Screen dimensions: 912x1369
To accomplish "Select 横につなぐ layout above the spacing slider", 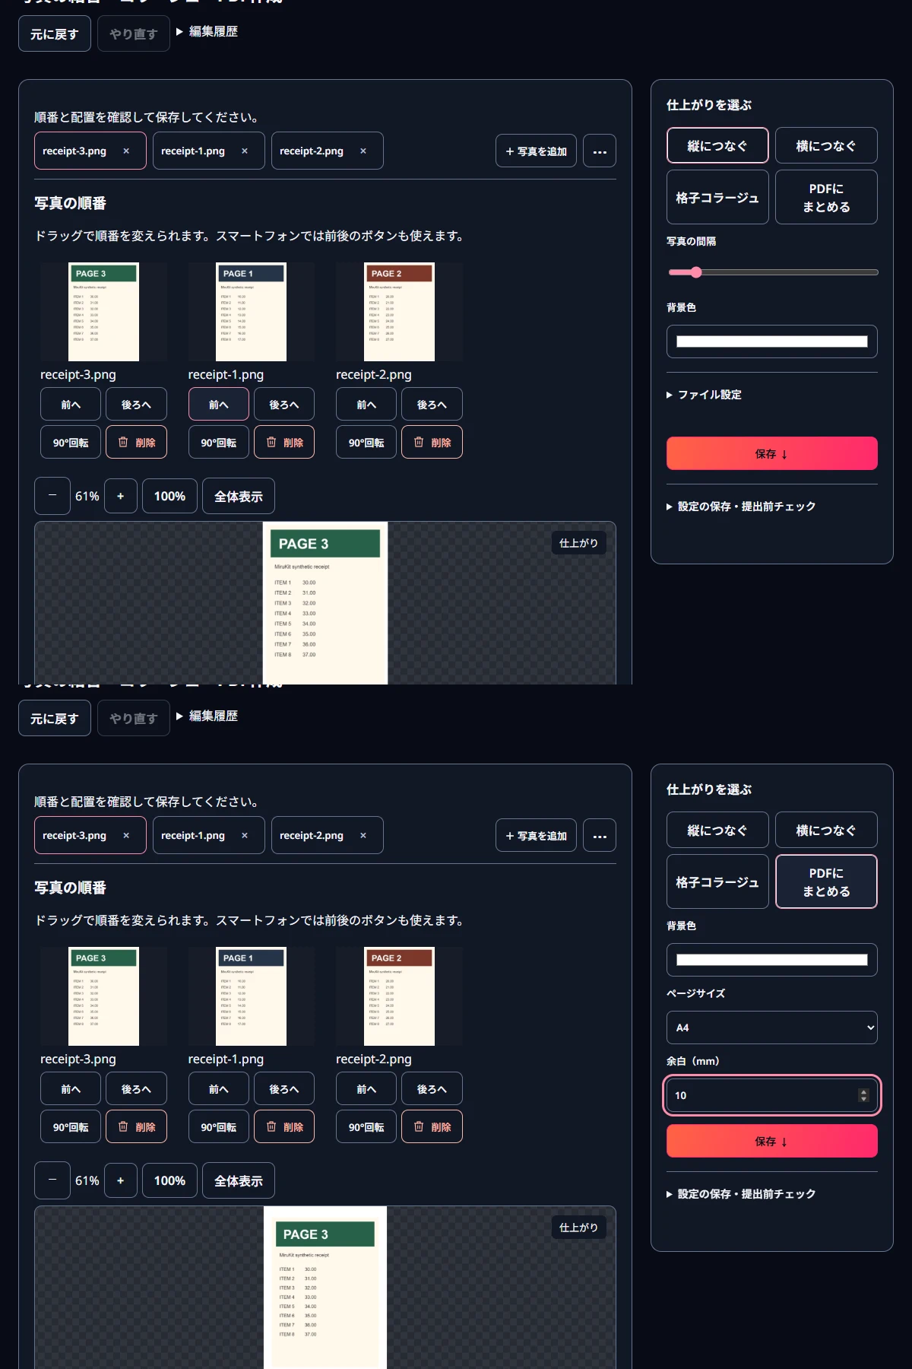I will tap(826, 145).
